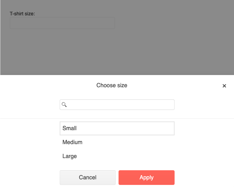This screenshot has height=190, width=234.
Task: Pick the Large size option
Action: tap(117, 156)
